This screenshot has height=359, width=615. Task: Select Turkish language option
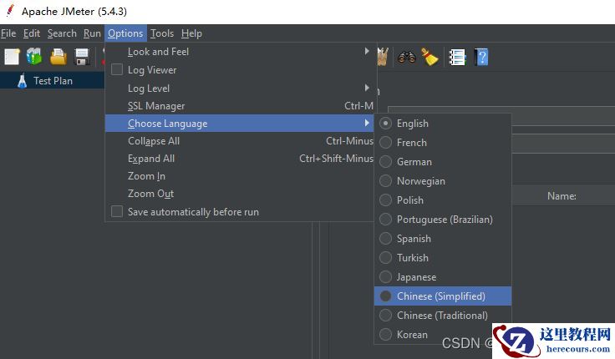pos(443,258)
